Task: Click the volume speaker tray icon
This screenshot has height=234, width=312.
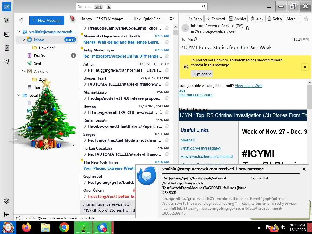Action: [282, 227]
